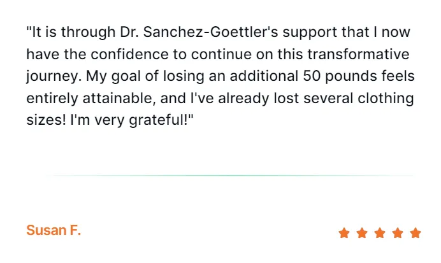Click the word 'sizes!' on the last line
Screen dimensions: 441x263
click(46, 120)
